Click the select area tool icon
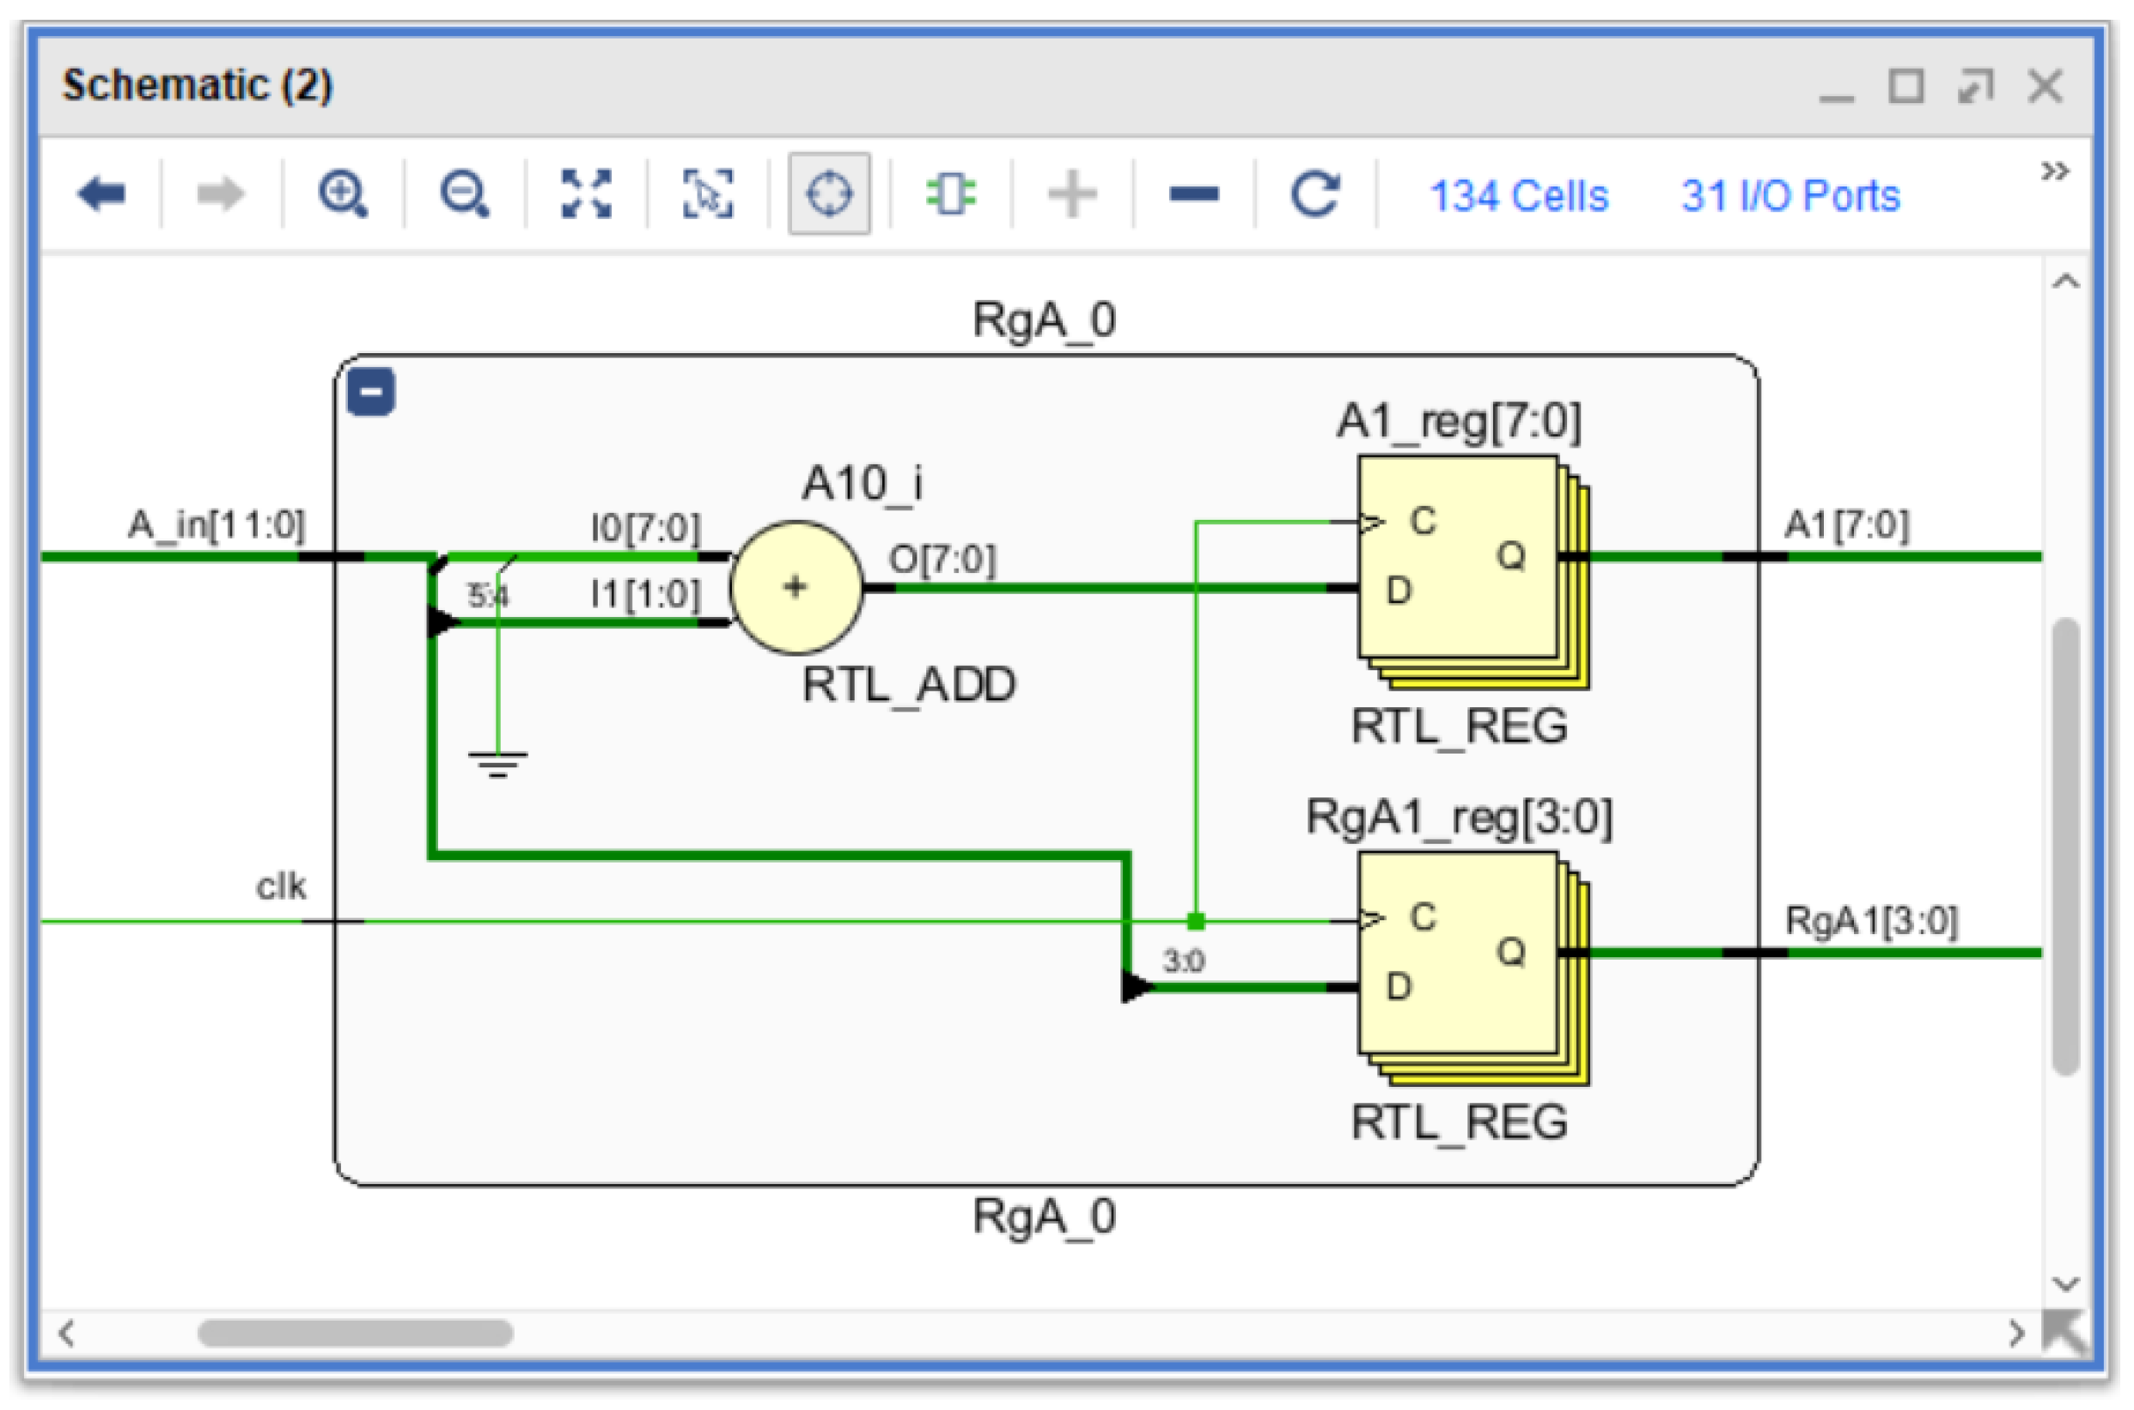Viewport: 2134px width, 1410px height. pos(707,194)
